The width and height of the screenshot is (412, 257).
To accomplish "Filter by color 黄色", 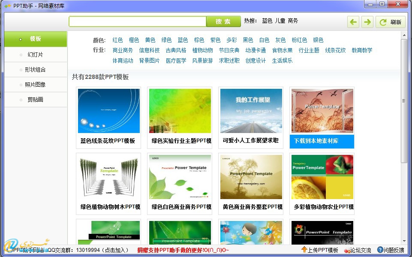I will [150, 40].
